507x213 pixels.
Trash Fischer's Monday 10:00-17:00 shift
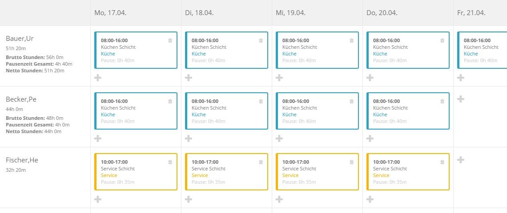[170, 162]
